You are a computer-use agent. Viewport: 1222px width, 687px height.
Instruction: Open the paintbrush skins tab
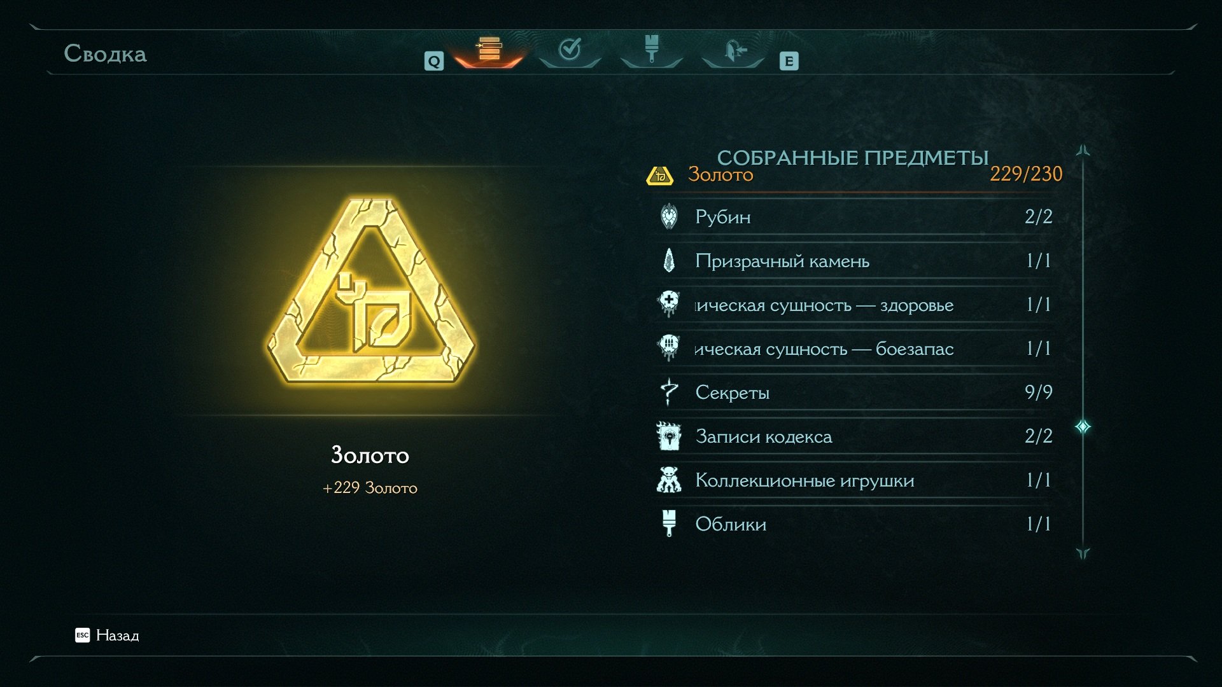pos(651,49)
